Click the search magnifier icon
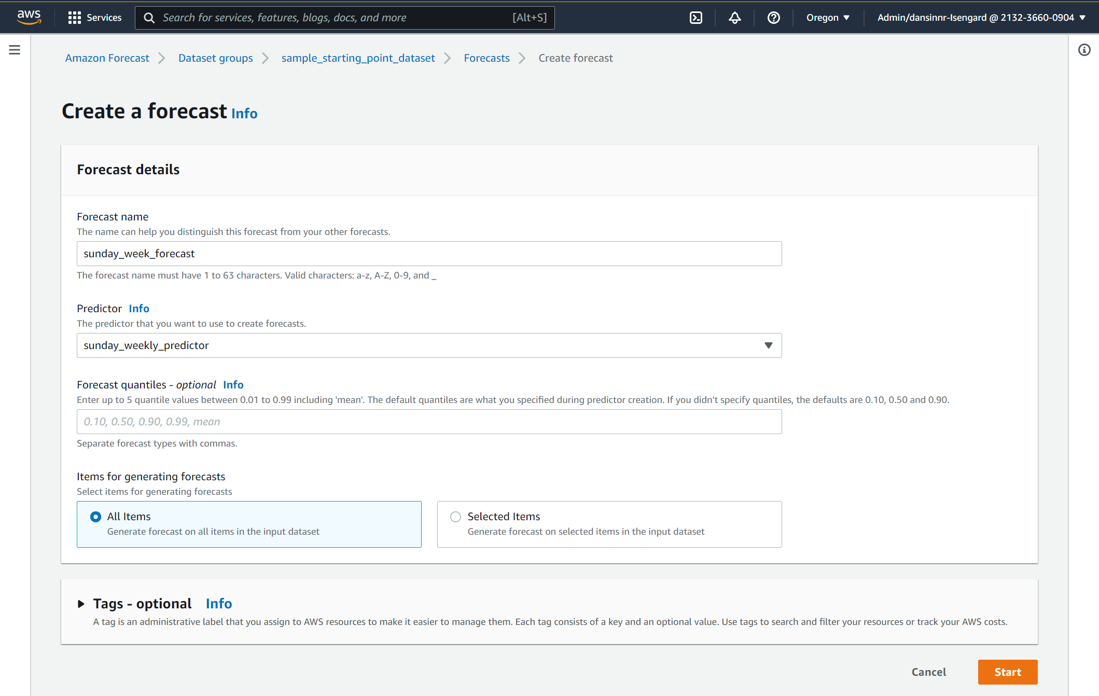This screenshot has height=696, width=1099. tap(149, 18)
